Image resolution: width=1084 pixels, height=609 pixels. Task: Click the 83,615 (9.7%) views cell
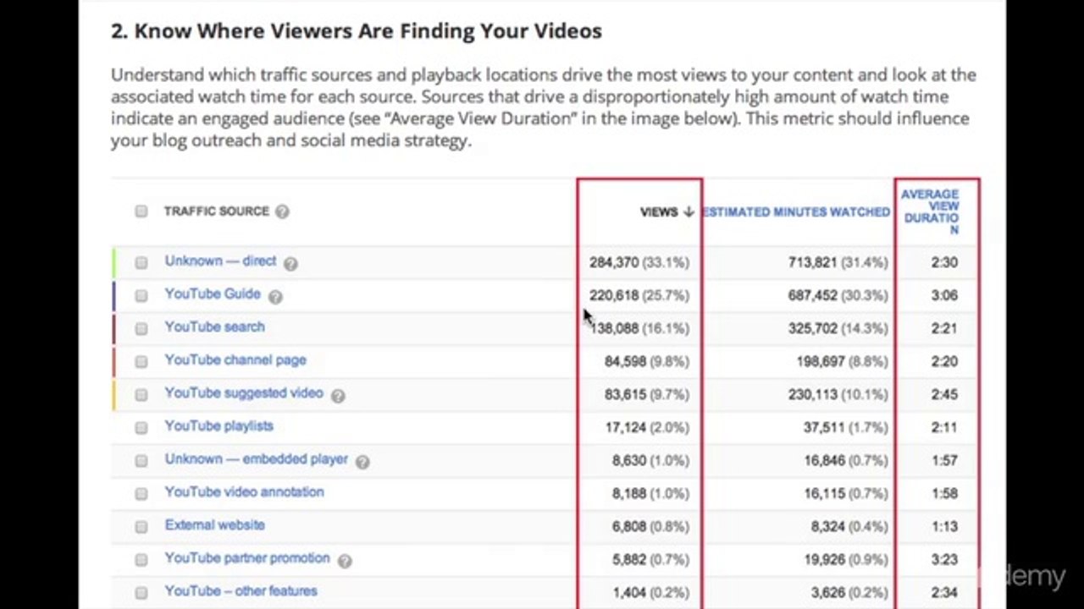coord(647,394)
